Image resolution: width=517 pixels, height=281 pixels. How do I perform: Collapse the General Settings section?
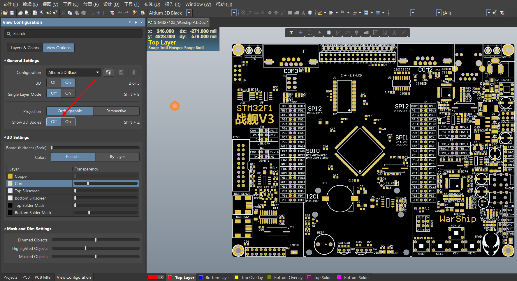coord(5,61)
